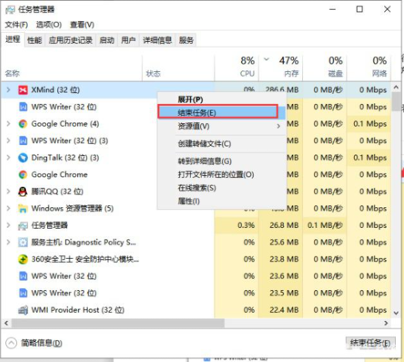Click the 服务主机 Diagnostic Policy gear icon
The height and width of the screenshot is (362, 404).
(23, 242)
